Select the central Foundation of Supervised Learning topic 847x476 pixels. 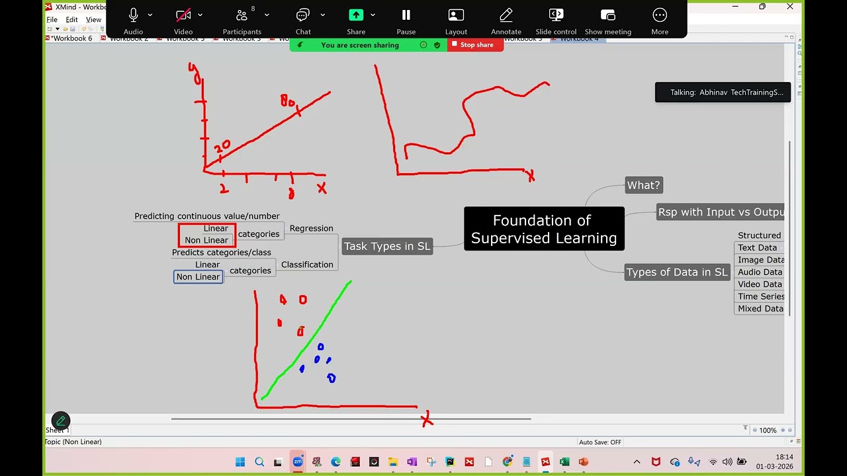tap(544, 229)
